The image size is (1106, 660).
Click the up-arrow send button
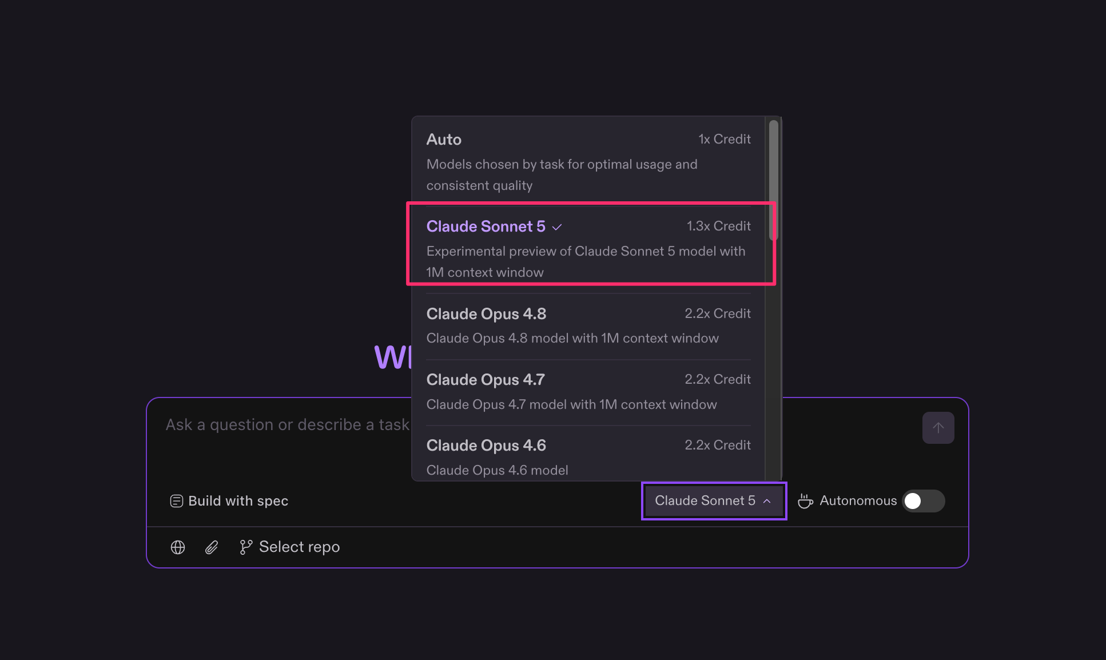coord(938,428)
